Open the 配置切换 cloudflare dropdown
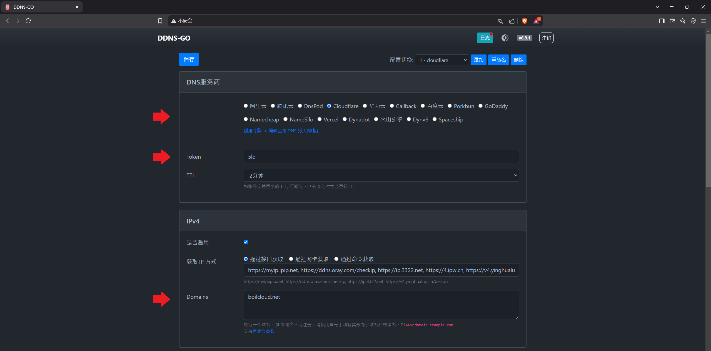This screenshot has height=351, width=711. point(442,60)
